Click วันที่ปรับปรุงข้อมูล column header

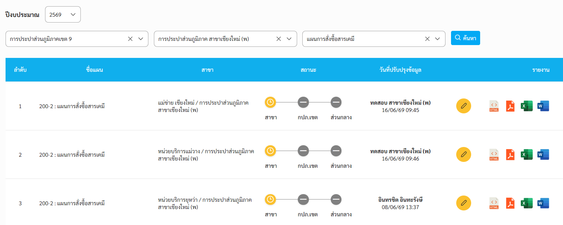tap(400, 70)
